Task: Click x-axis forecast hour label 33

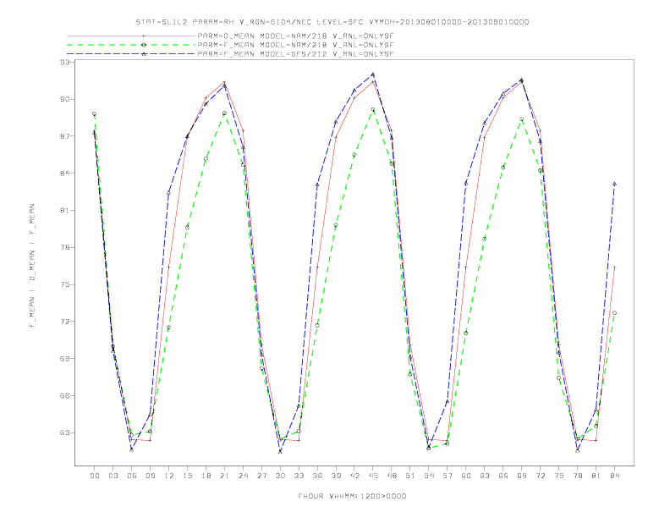Action: (x=299, y=476)
